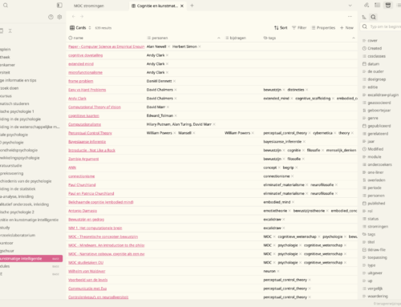The image size is (401, 307).
Task: Click the name column header
Action: [x=76, y=38]
